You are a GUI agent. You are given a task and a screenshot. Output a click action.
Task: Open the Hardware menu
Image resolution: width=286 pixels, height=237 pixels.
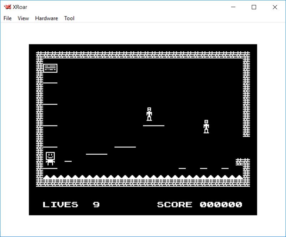coord(46,18)
